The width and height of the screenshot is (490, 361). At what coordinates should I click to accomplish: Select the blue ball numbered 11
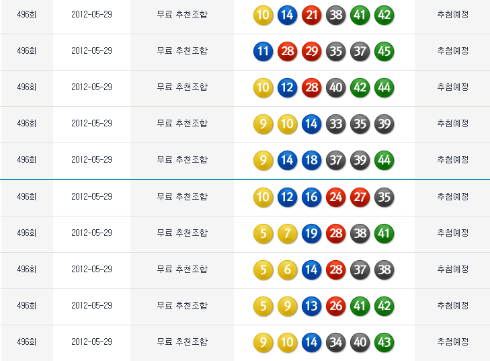pyautogui.click(x=263, y=51)
